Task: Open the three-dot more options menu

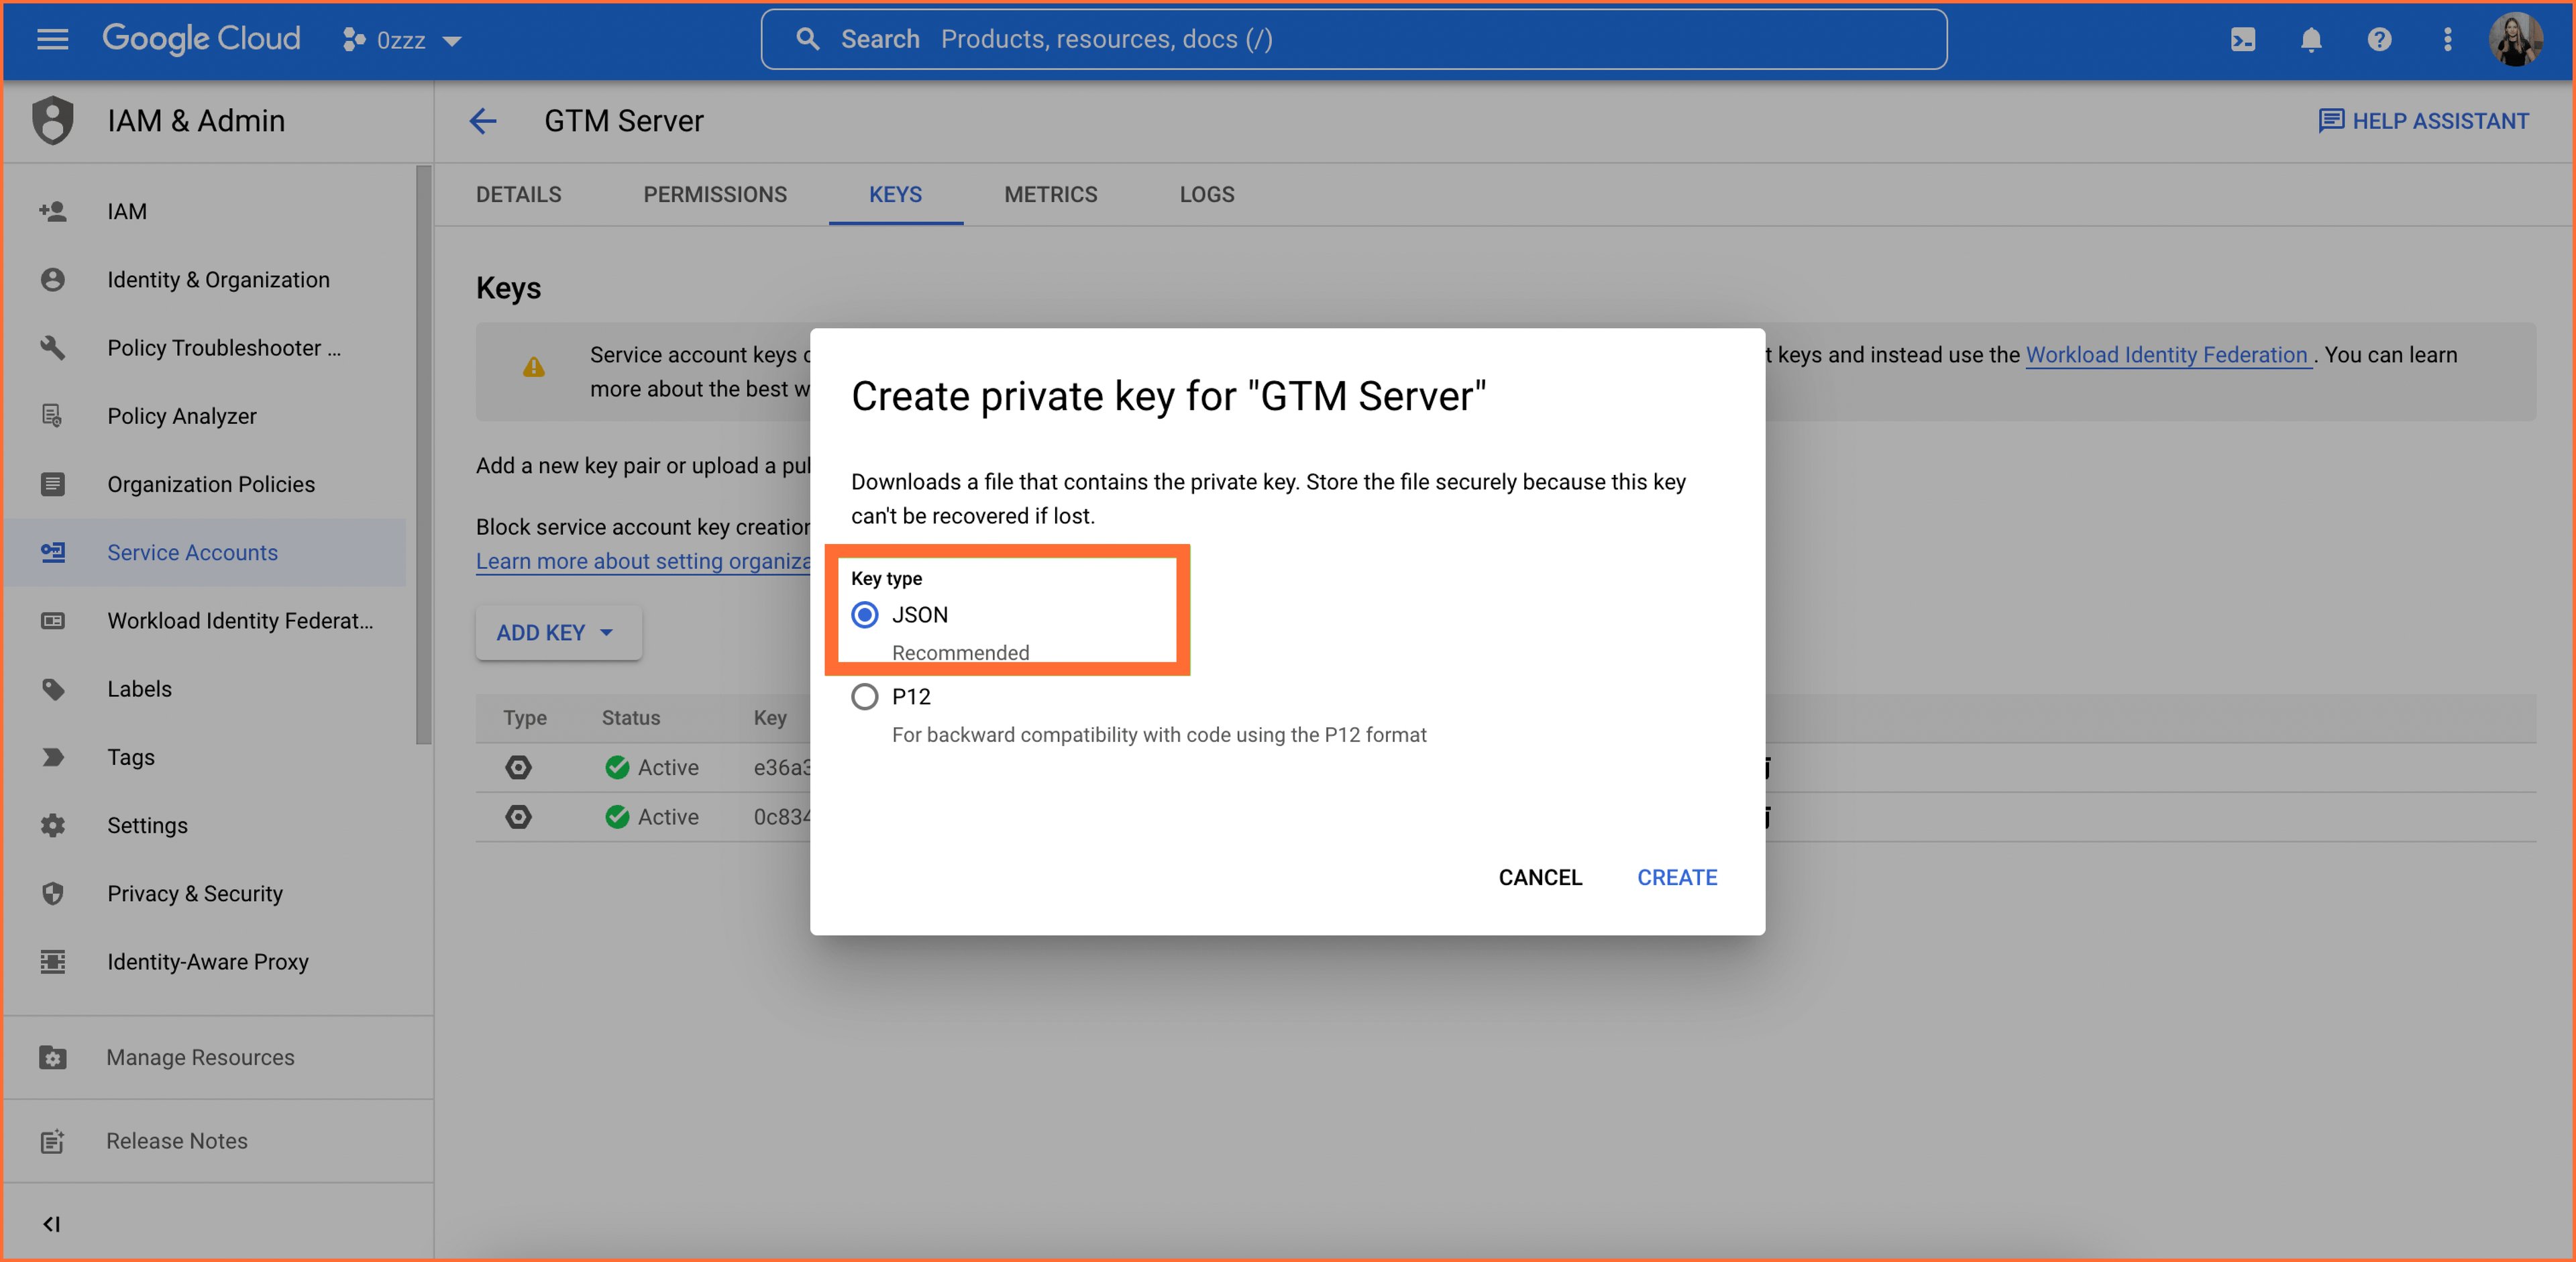Action: [x=2447, y=39]
